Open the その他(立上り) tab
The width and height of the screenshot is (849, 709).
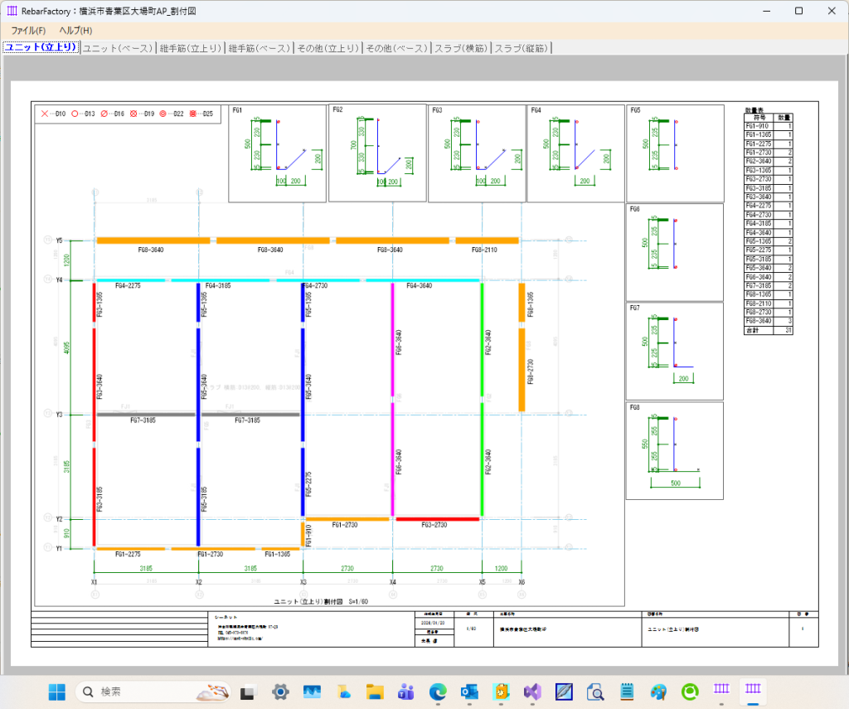(x=328, y=48)
